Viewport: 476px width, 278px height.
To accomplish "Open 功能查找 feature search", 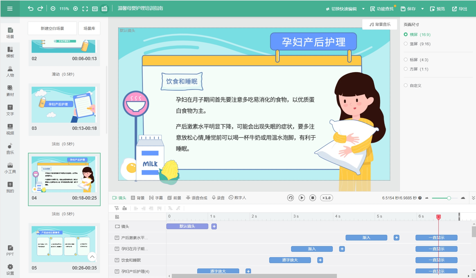I will 382,9.
